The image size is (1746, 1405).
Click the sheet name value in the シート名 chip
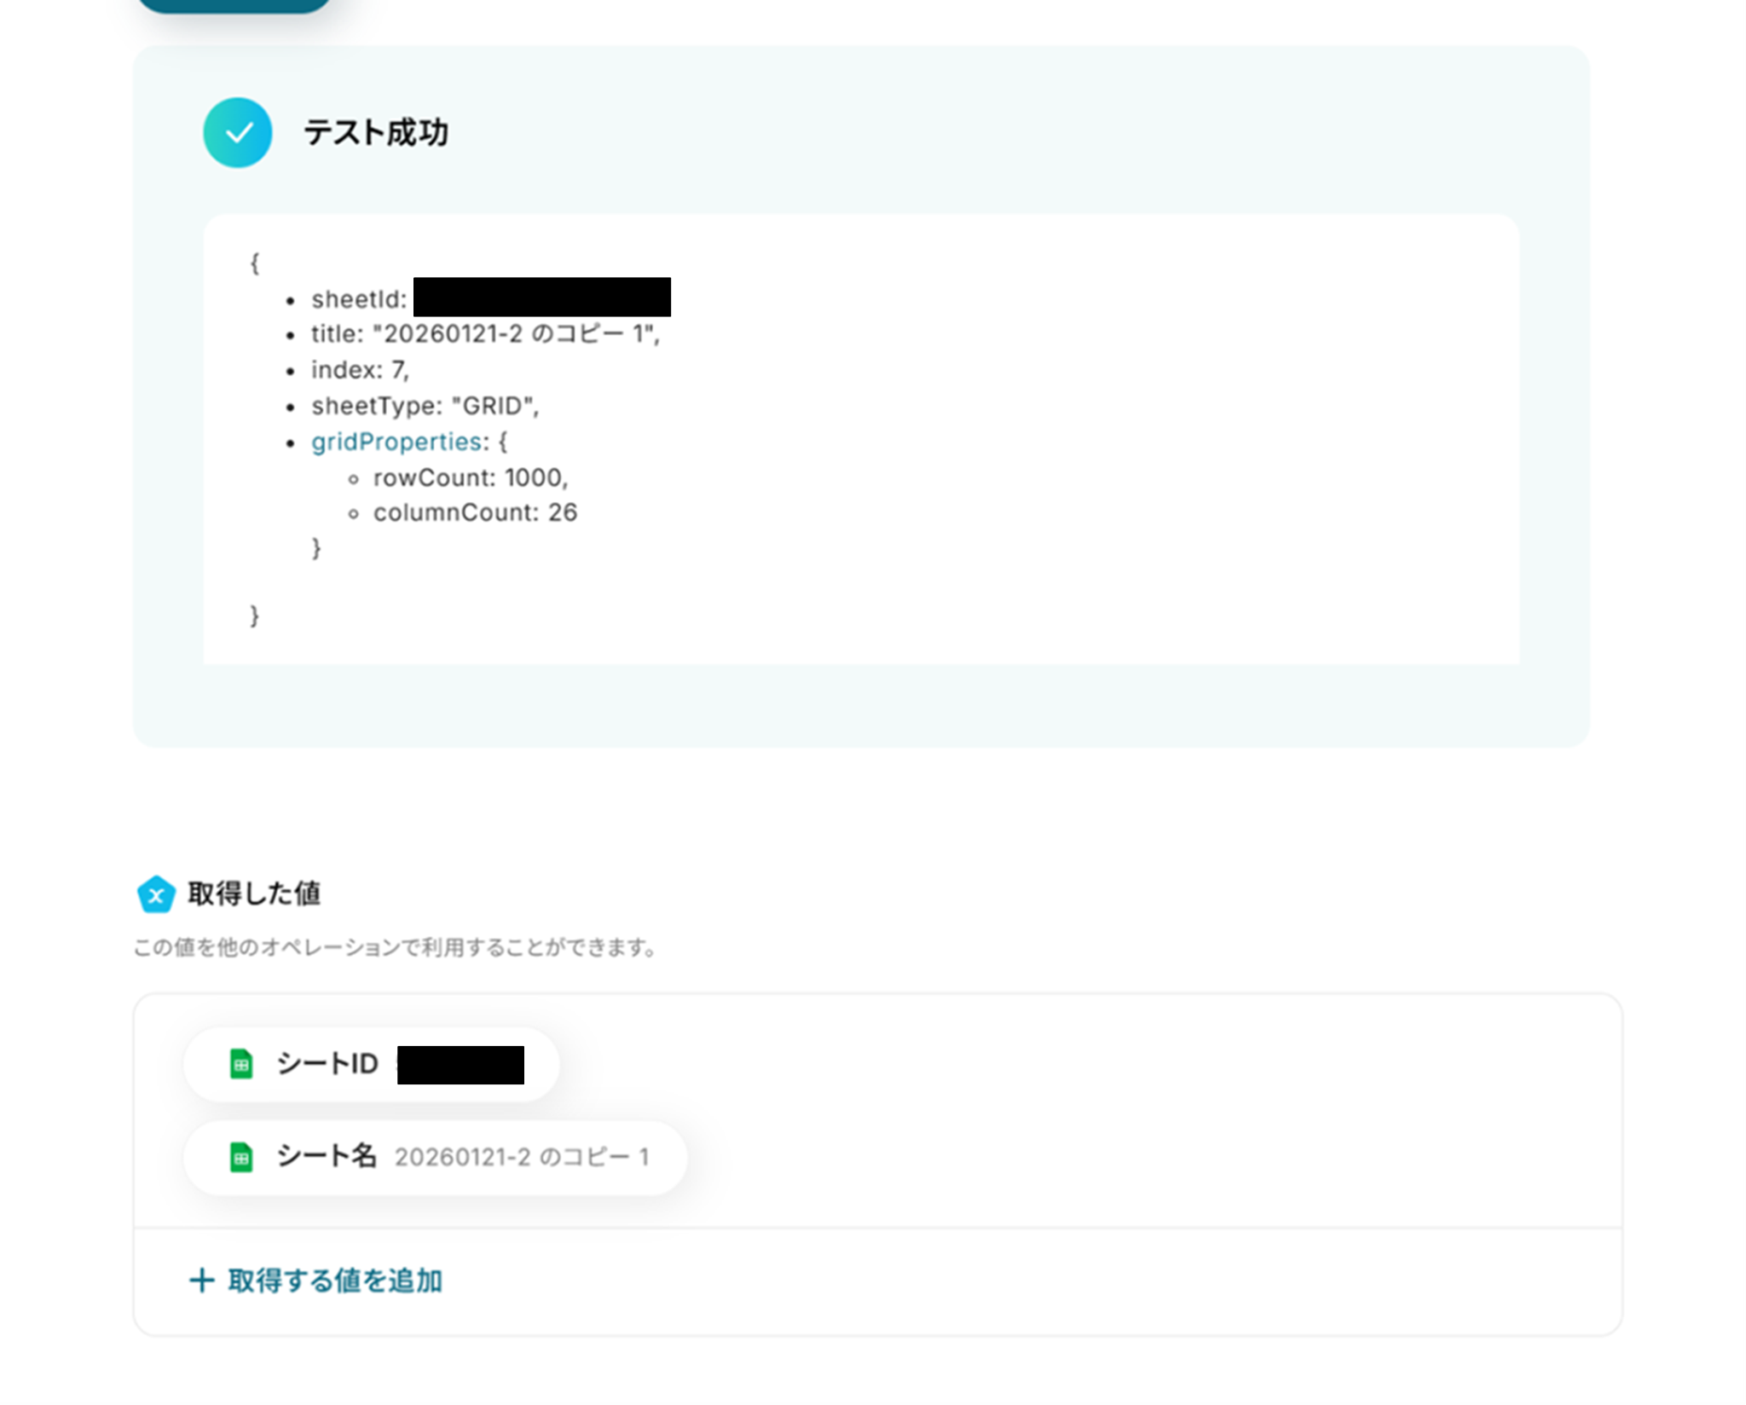(522, 1157)
